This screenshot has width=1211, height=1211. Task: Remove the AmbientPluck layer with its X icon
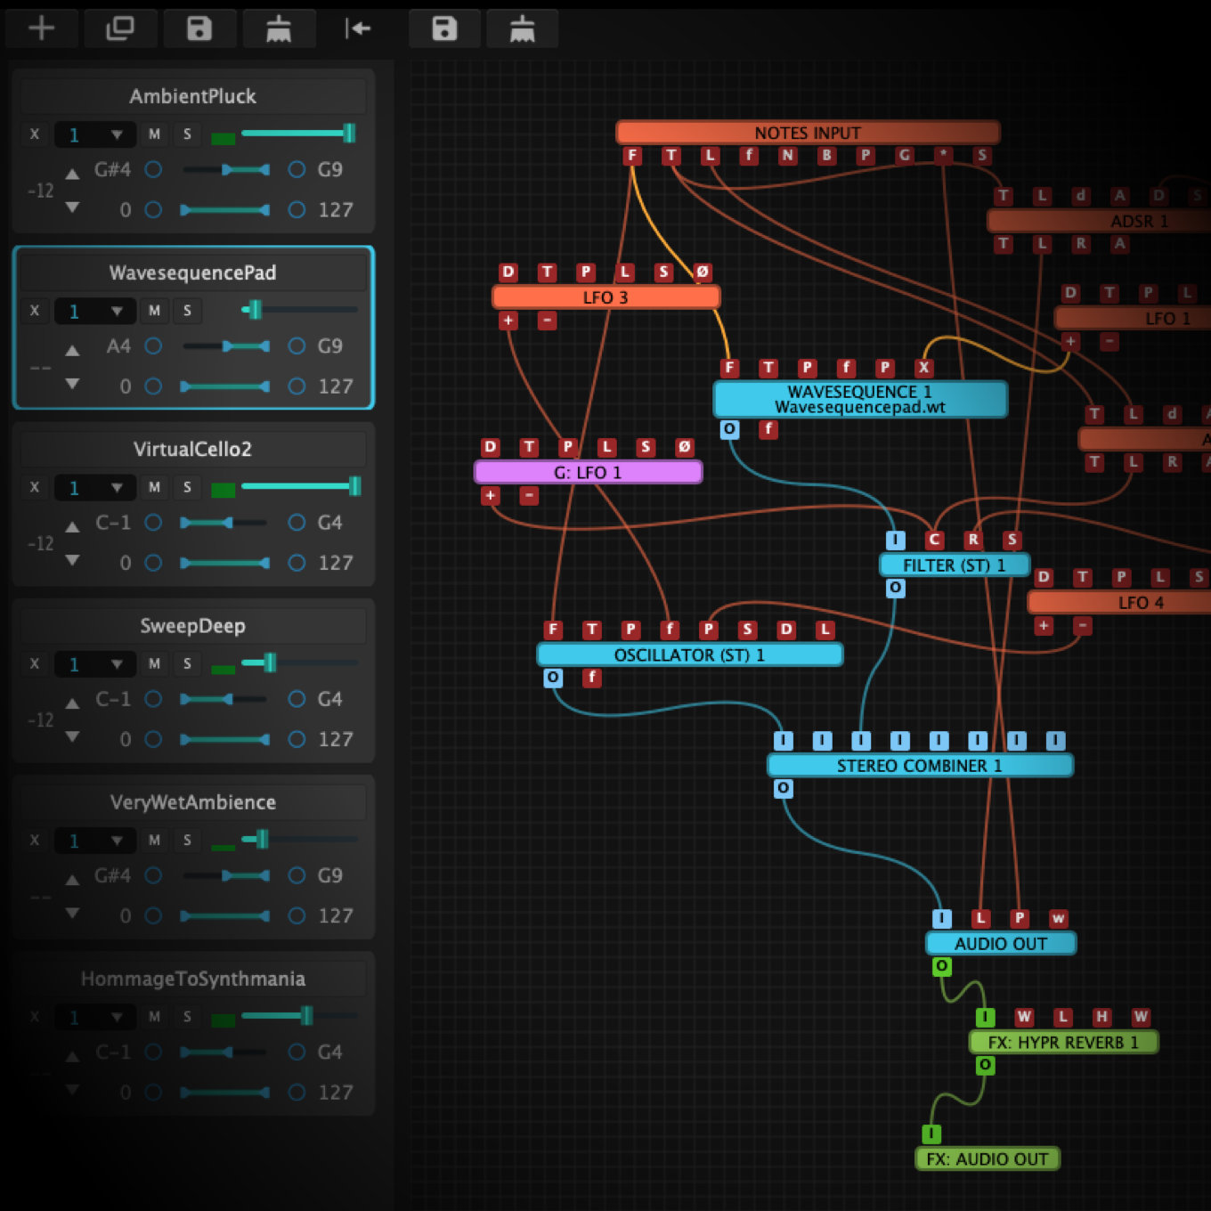point(35,134)
